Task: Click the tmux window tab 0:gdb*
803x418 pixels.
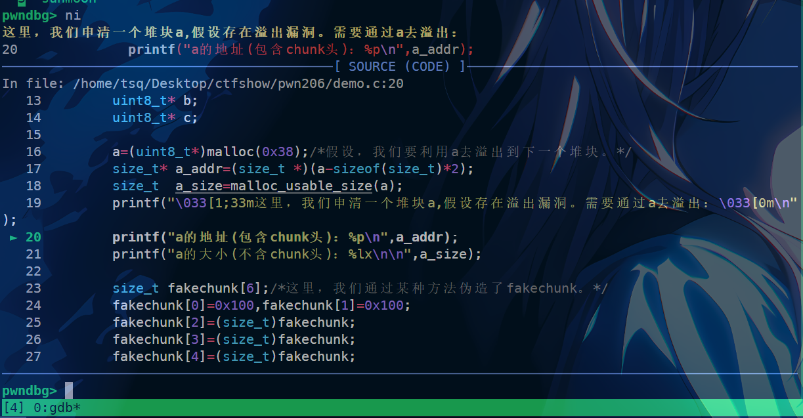Action: click(x=56, y=408)
